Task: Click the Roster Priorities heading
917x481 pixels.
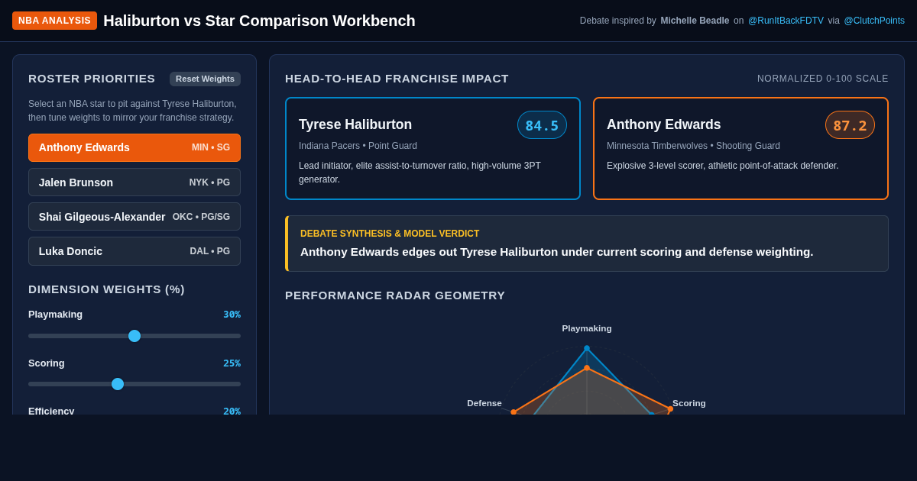Action: point(92,79)
